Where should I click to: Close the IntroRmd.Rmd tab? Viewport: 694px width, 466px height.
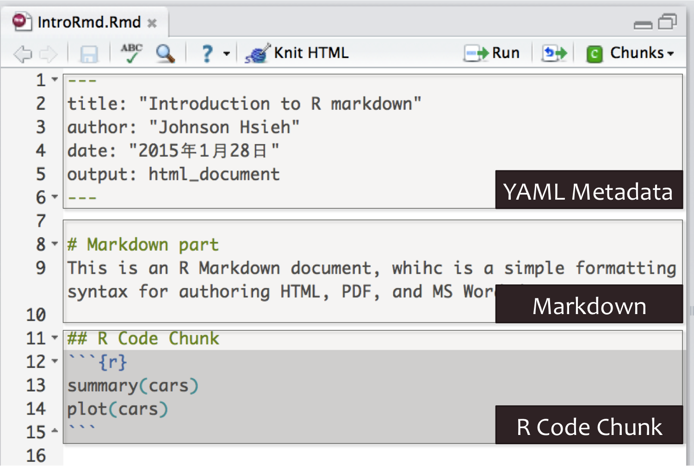(152, 23)
